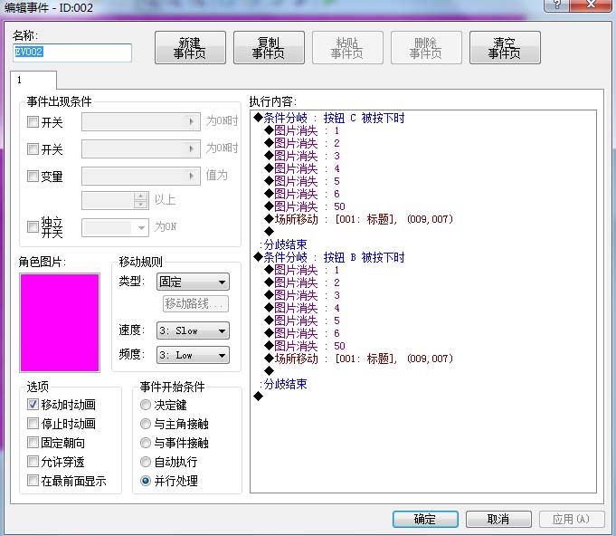Viewport: 616px width, 536px height.
Task: Open the 速度 dropdown showing 3: Slow
Action: (x=193, y=330)
